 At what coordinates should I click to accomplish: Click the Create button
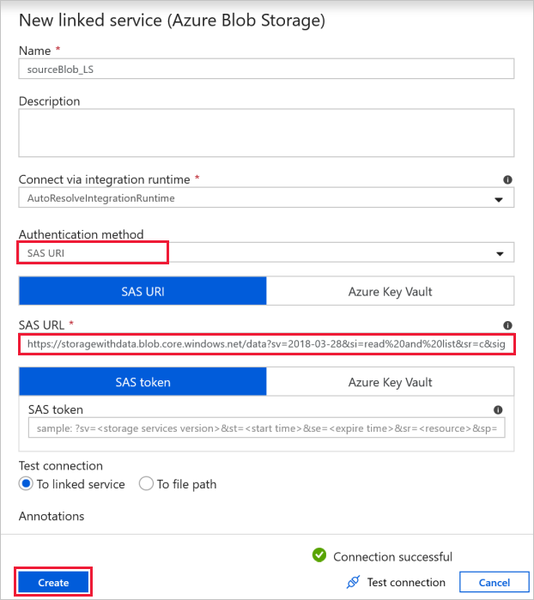(x=53, y=582)
